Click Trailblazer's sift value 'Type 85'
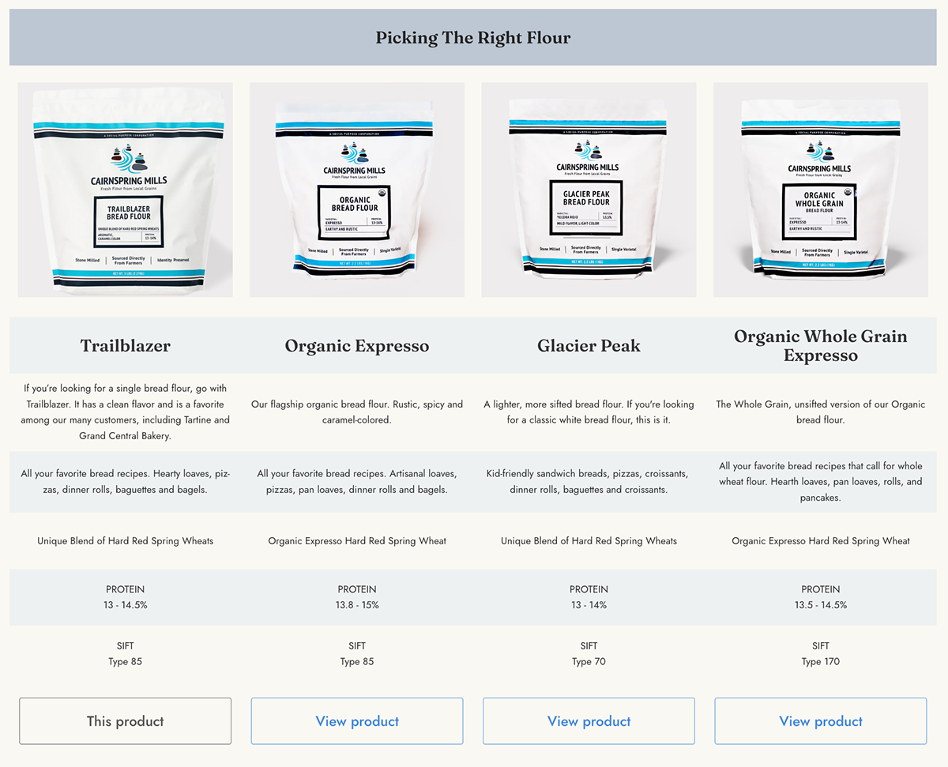 [x=126, y=662]
